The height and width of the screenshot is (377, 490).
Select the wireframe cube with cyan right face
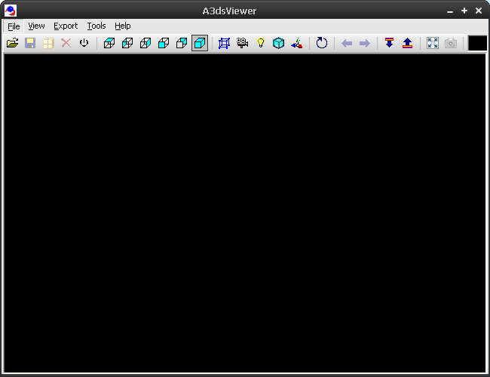point(145,43)
